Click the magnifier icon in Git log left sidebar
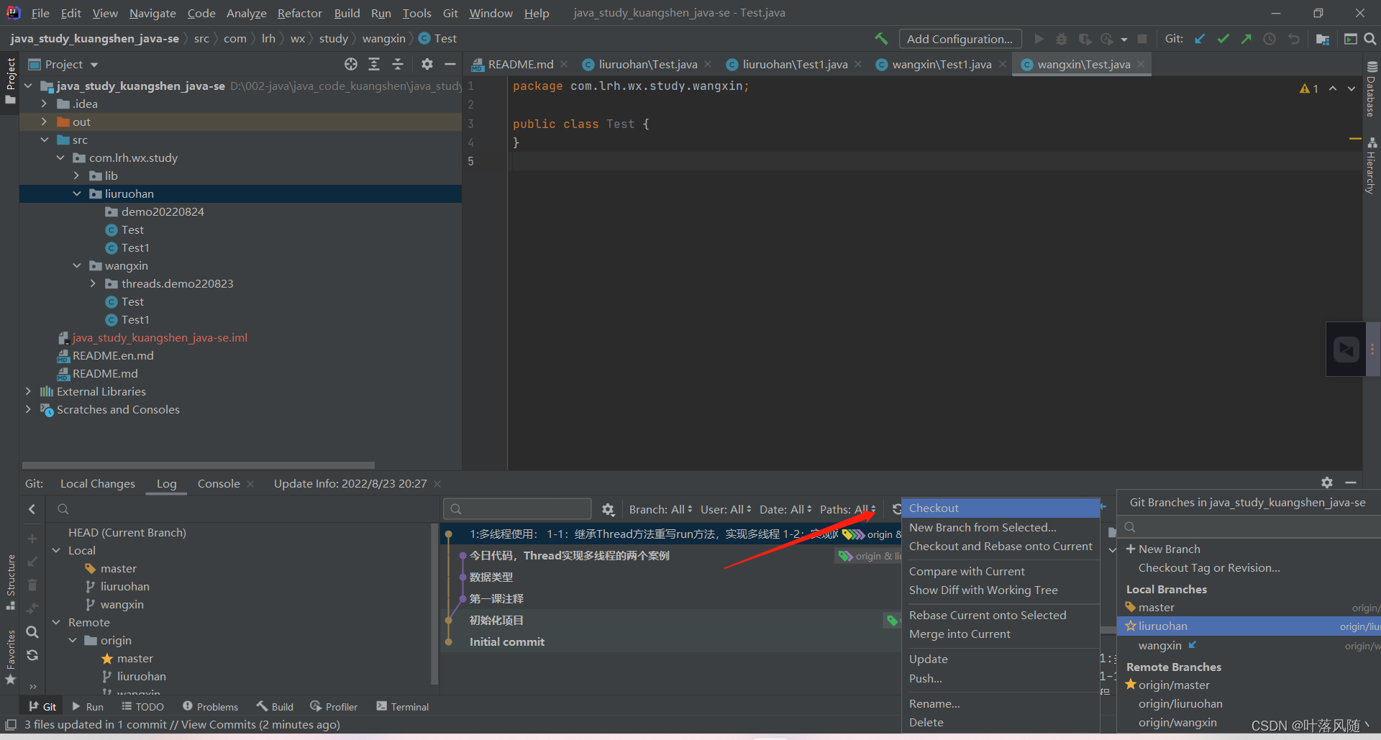Image resolution: width=1381 pixels, height=740 pixels. 32,632
